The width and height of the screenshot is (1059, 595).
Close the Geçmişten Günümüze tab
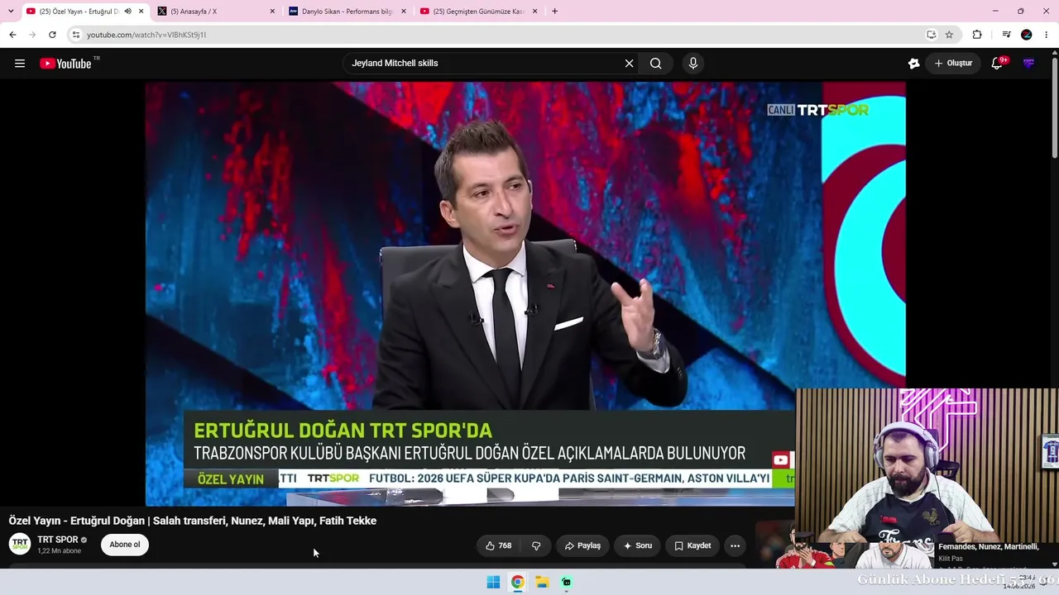tap(534, 12)
